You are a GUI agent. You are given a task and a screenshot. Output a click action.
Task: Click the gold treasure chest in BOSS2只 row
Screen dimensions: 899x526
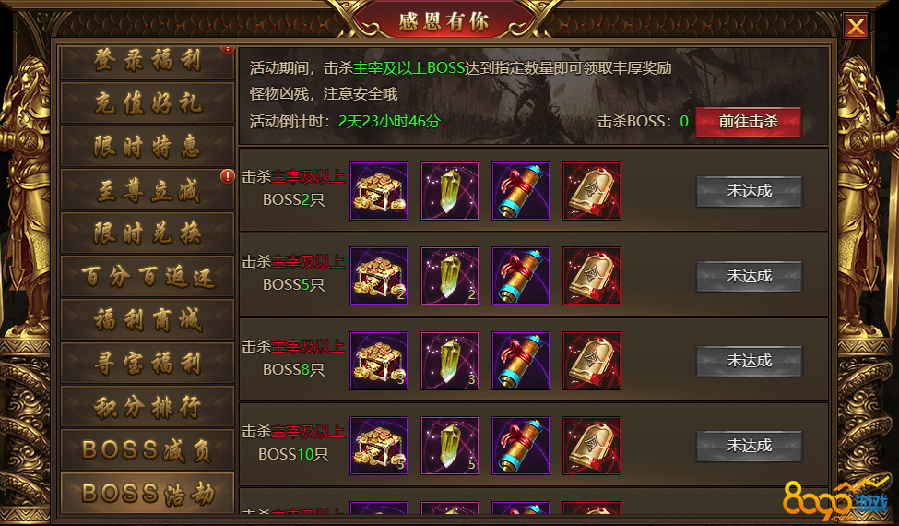[x=379, y=191]
